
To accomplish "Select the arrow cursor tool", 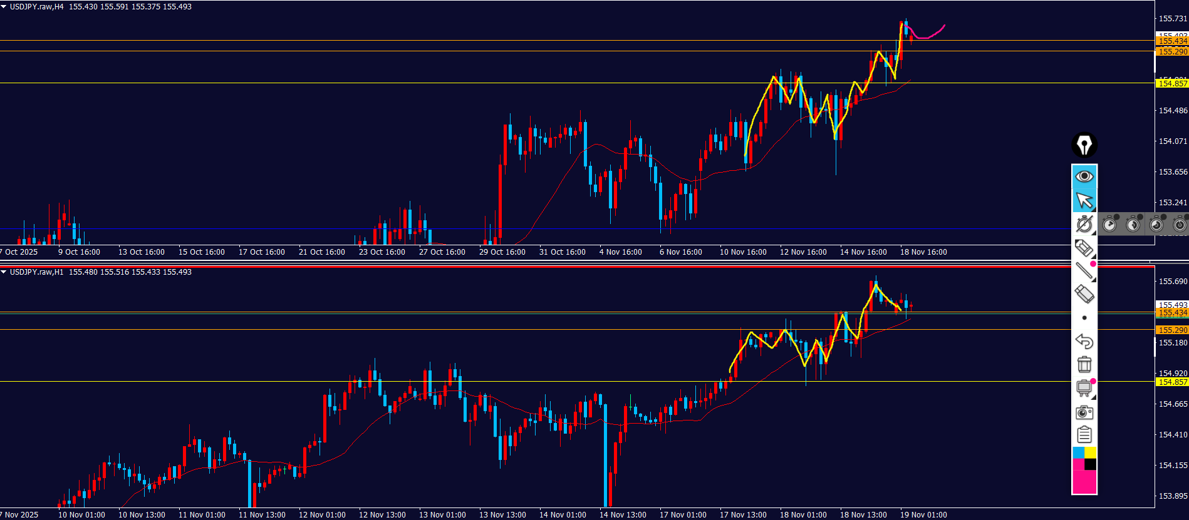I will [x=1084, y=201].
